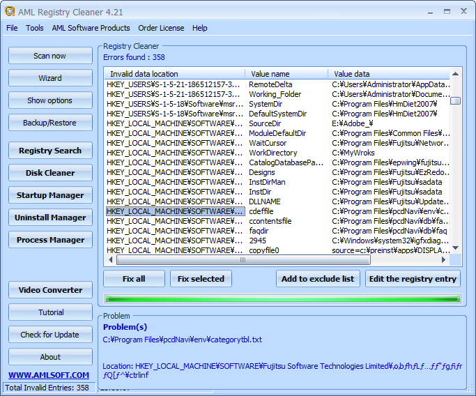Click Check for Update button

(x=50, y=335)
